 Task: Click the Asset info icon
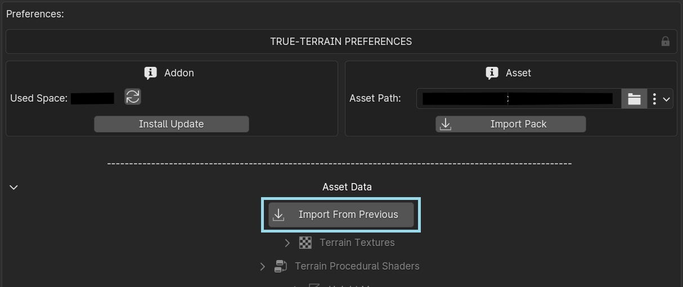click(x=492, y=73)
